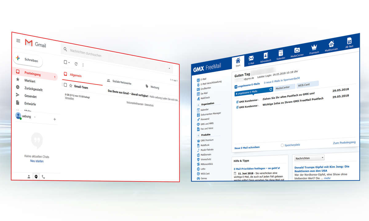
Task: Tick the checkbox beside Gmail-Team message
Action: (x=65, y=85)
